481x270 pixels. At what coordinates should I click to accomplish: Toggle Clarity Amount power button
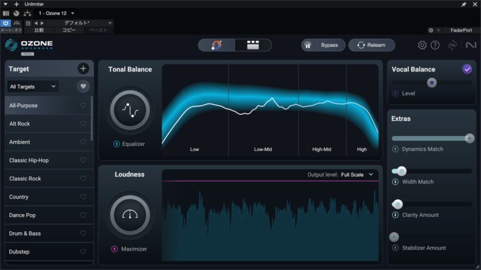[395, 215]
